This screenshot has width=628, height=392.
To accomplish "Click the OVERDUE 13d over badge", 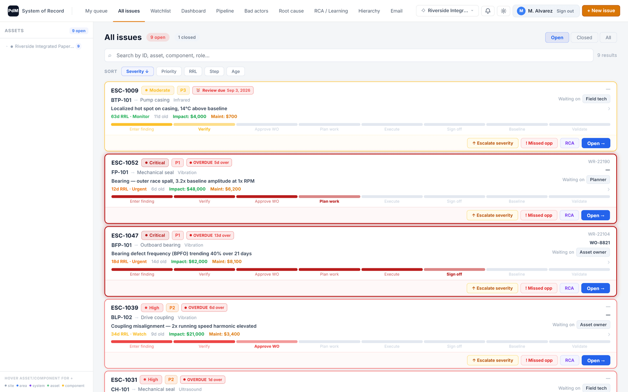I will (210, 236).
